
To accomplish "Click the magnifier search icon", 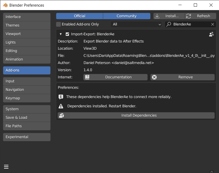I will 169,24.
